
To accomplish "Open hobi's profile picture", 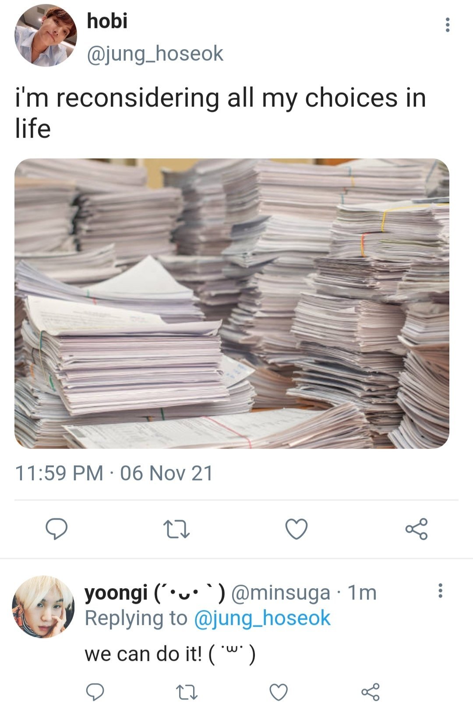I will point(46,36).
